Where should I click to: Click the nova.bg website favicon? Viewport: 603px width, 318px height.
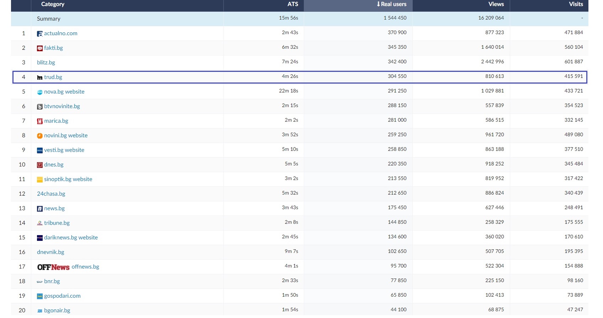40,92
